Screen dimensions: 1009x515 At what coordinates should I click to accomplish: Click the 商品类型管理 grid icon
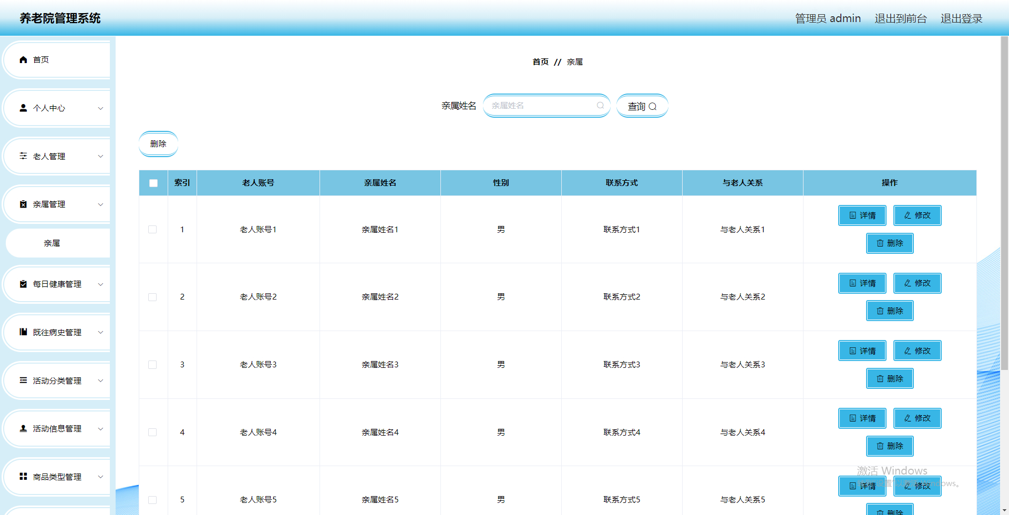[23, 476]
